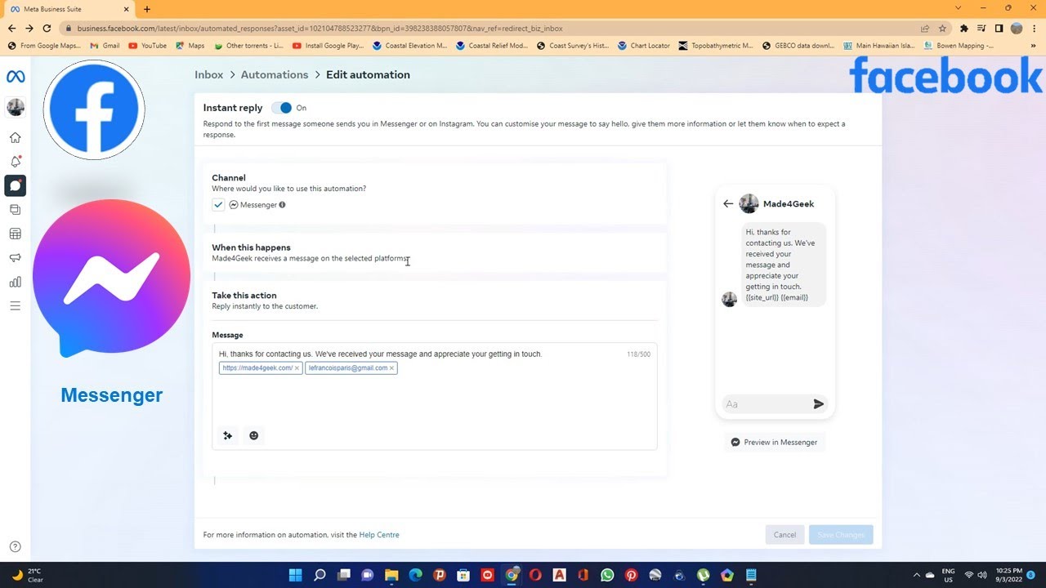This screenshot has width=1046, height=588.
Task: Open the Ads megaphone icon in sidebar
Action: (15, 258)
